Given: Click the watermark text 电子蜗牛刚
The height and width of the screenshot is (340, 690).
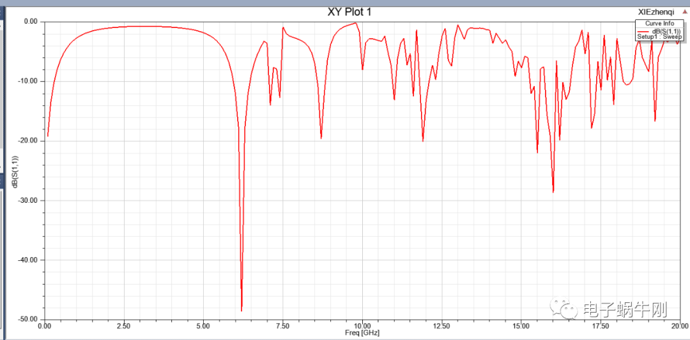Looking at the screenshot, I should coord(625,310).
